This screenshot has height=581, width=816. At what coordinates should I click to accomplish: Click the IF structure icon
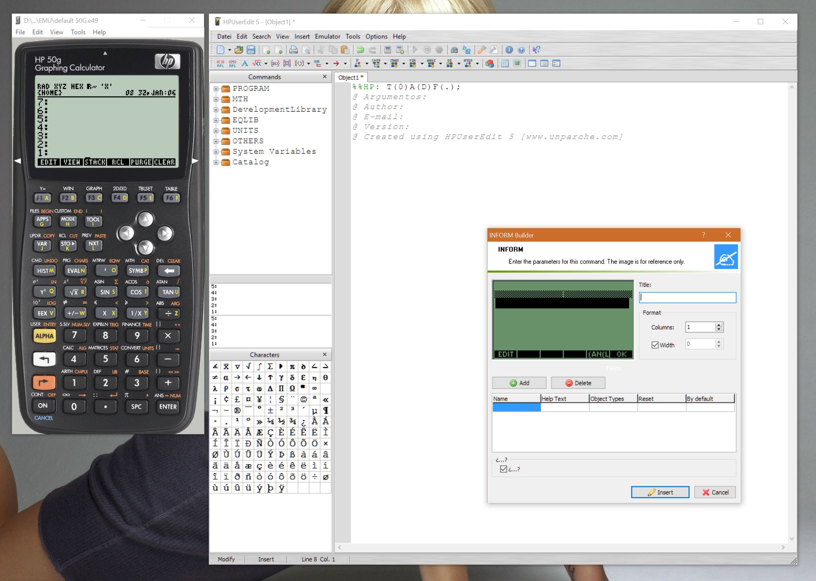(x=357, y=63)
